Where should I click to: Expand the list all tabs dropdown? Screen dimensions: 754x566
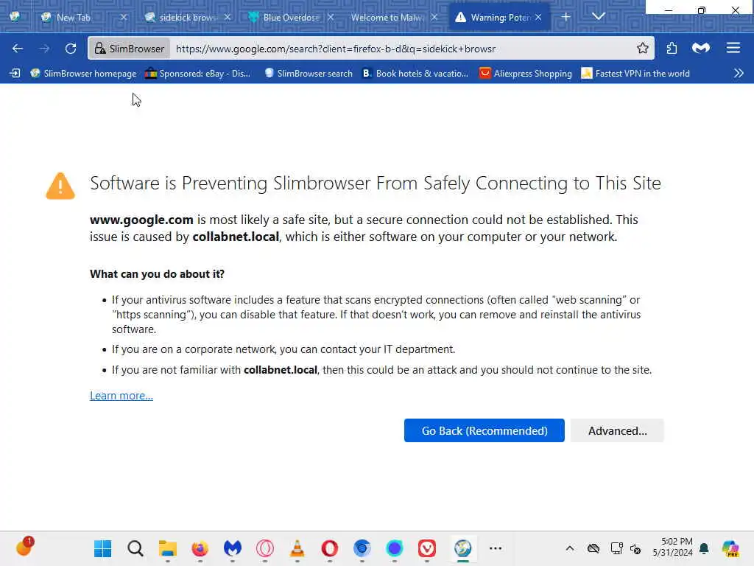pos(598,16)
